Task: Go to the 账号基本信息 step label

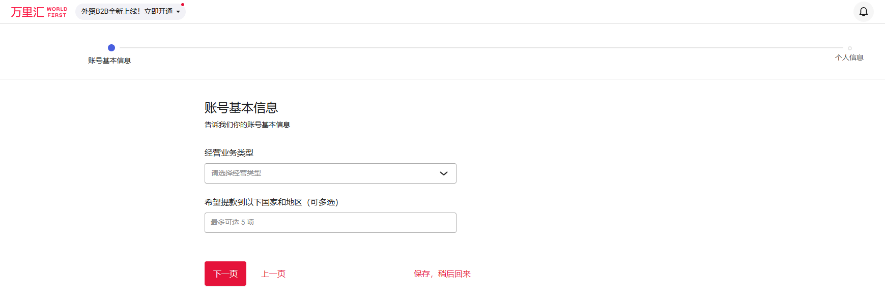Action: (x=109, y=61)
